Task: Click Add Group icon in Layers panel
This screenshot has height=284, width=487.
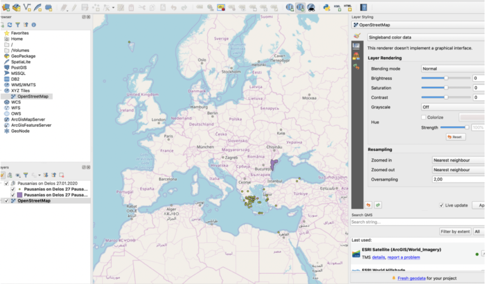Action: pyautogui.click(x=10, y=175)
